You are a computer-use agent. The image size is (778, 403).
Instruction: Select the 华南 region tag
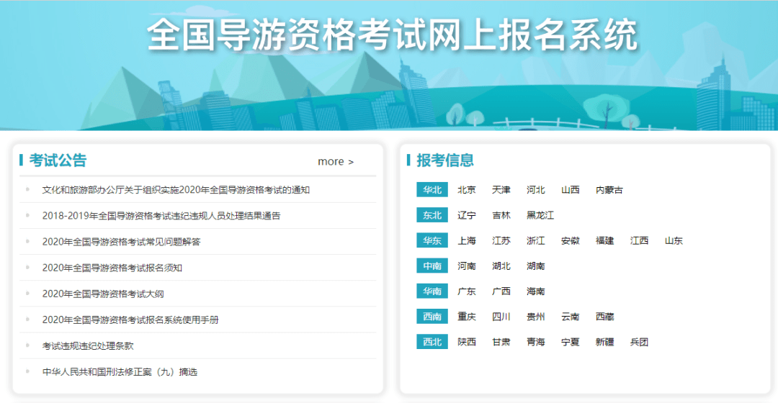(x=432, y=291)
